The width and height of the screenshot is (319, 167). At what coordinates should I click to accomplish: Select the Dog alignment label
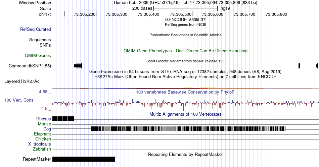click(47, 129)
